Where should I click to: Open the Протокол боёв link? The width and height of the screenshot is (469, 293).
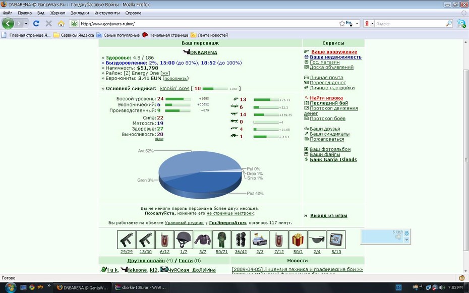pyautogui.click(x=327, y=119)
